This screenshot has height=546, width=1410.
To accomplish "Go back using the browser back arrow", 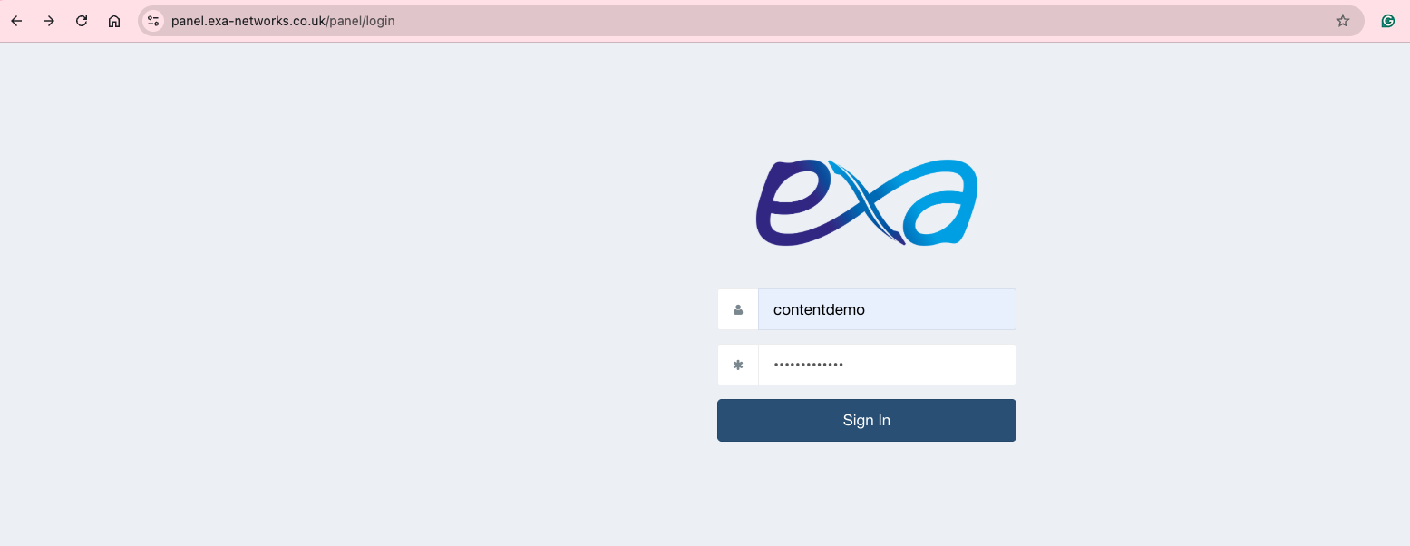I will click(16, 21).
